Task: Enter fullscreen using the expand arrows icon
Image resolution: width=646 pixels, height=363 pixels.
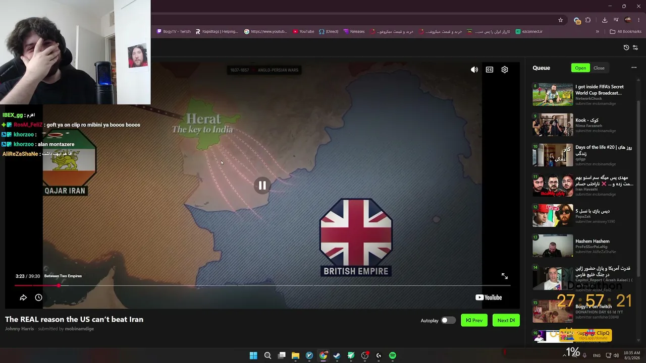Action: pyautogui.click(x=505, y=276)
